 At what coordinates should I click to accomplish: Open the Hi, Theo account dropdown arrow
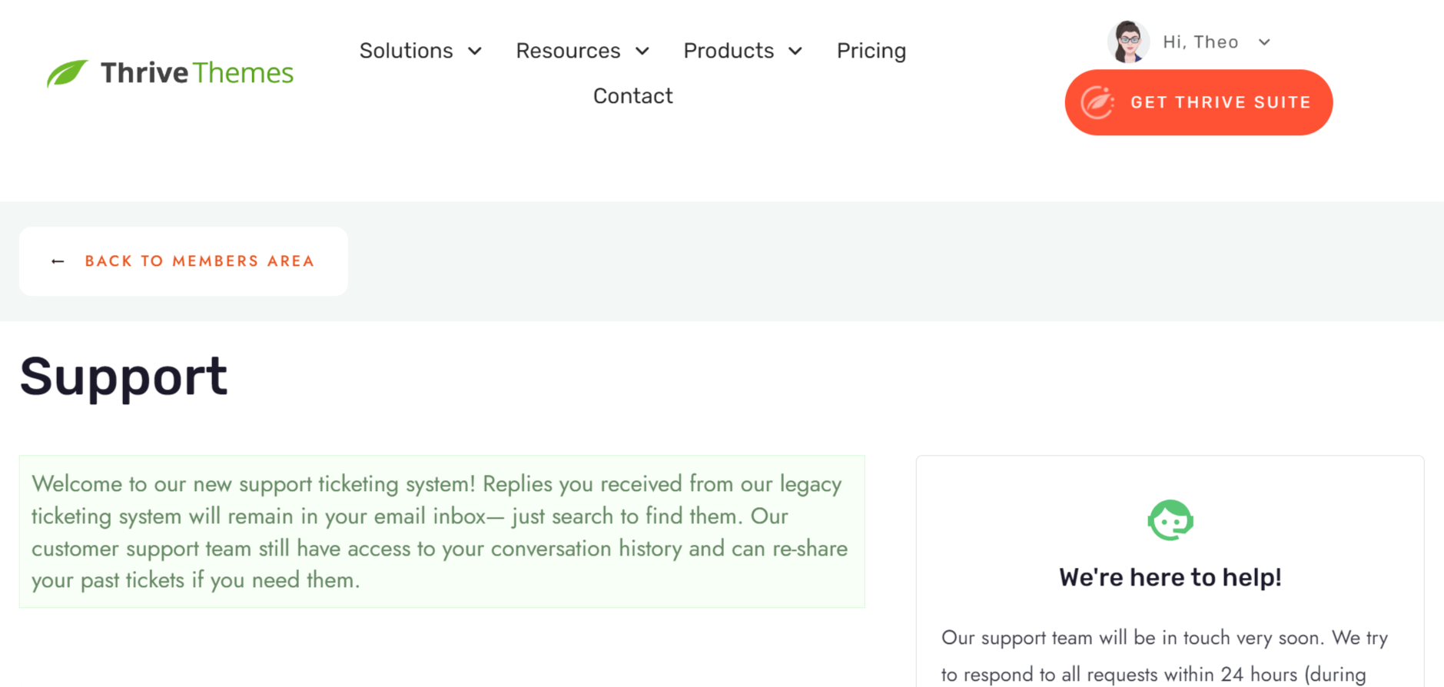pos(1264,42)
